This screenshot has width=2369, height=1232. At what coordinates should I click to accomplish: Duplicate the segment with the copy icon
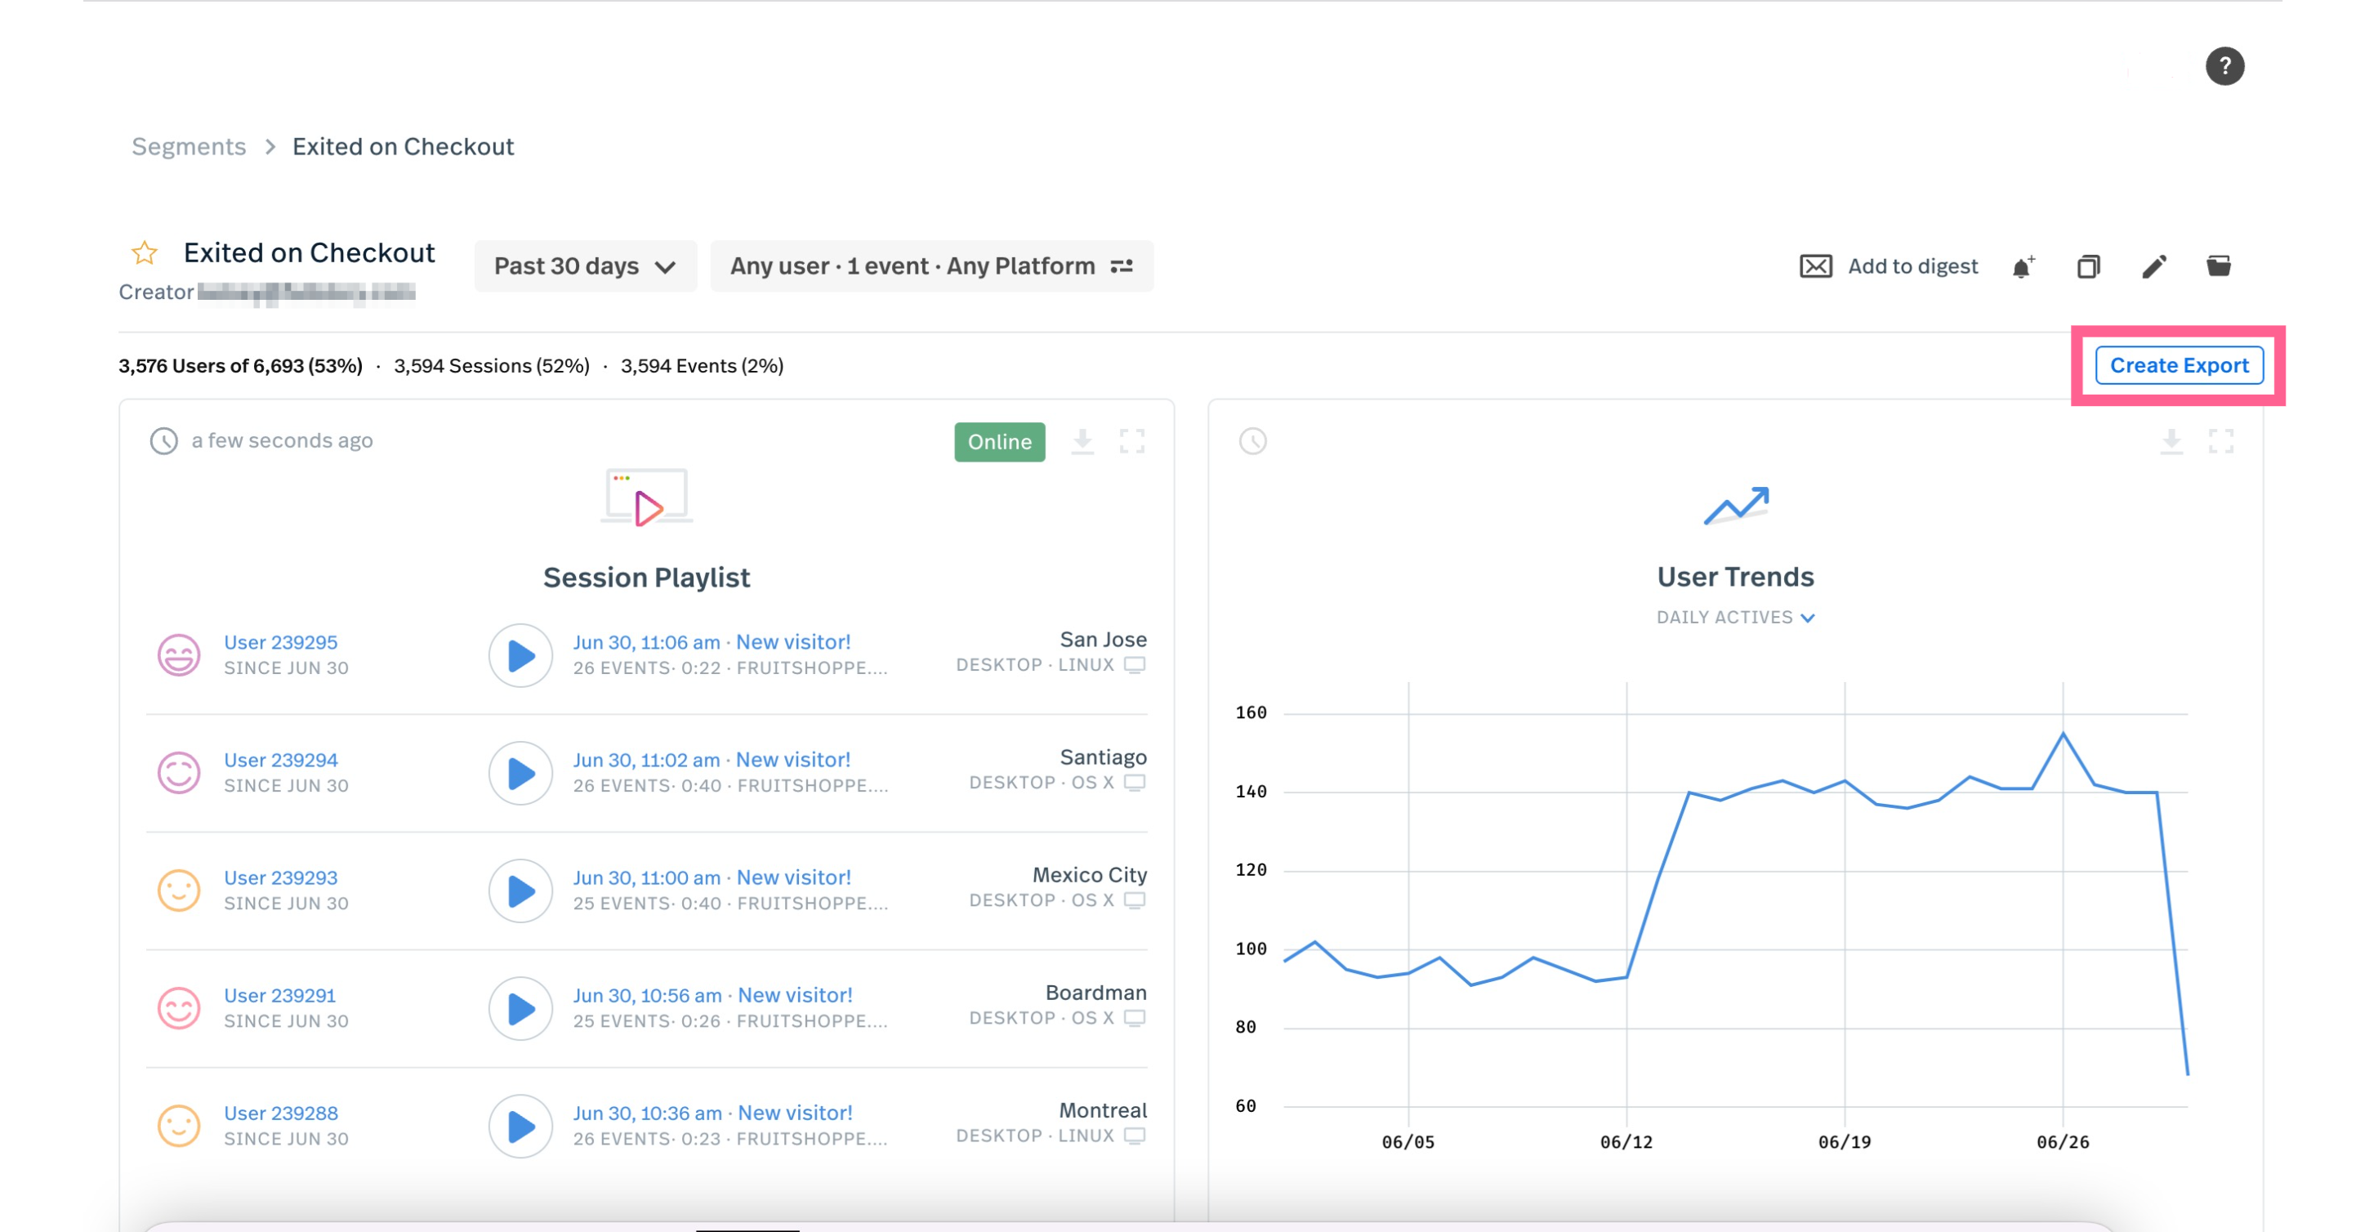tap(2088, 266)
